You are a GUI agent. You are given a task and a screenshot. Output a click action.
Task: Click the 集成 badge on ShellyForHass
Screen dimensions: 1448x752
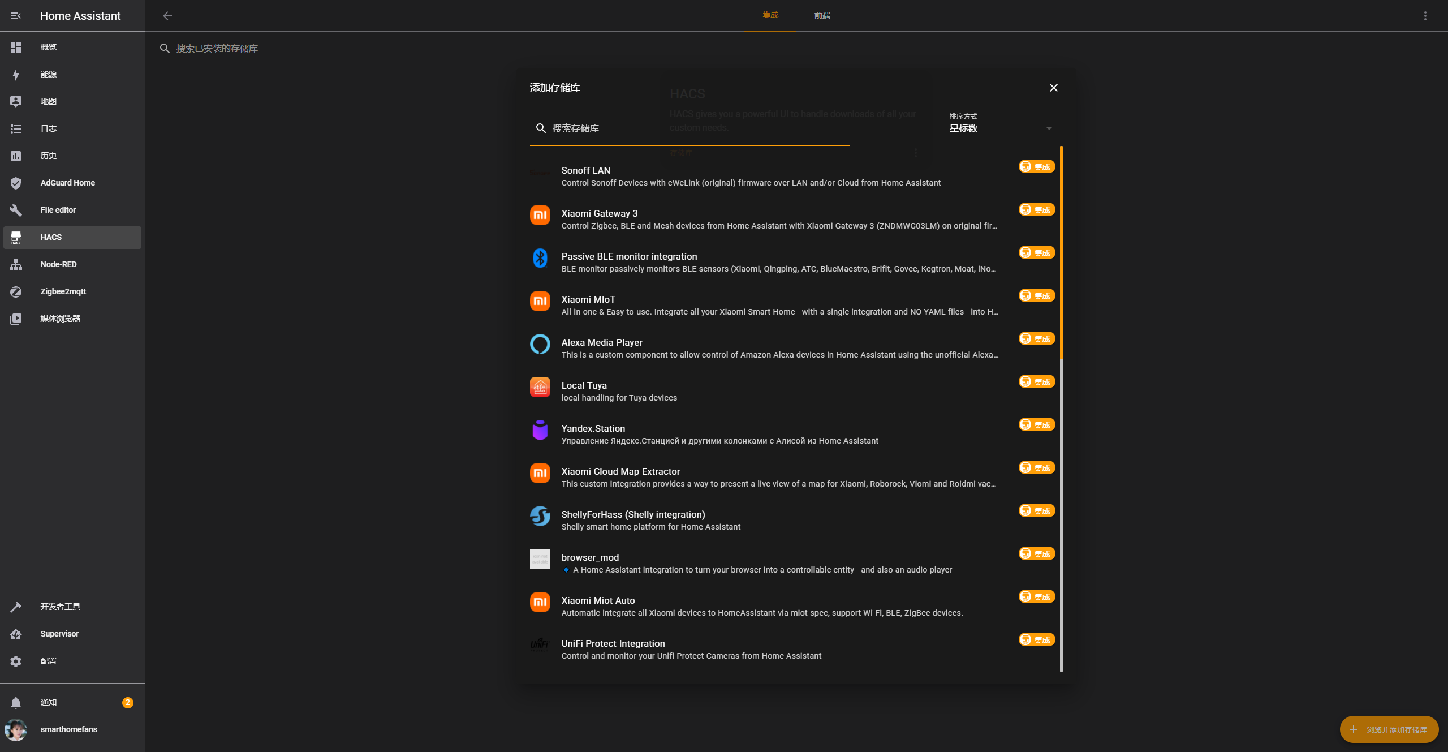[x=1037, y=510]
